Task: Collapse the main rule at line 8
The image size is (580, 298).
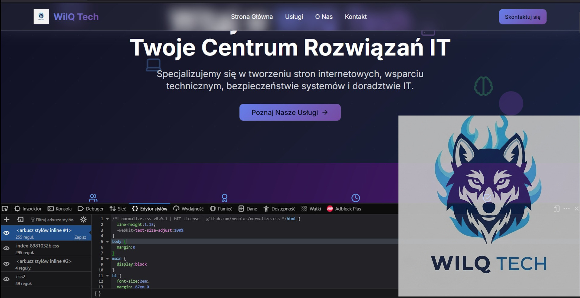Action: tap(108, 258)
